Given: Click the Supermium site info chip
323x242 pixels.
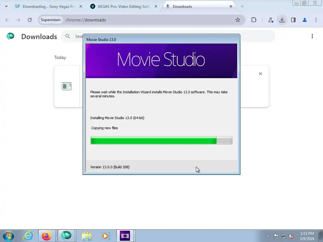Looking at the screenshot, I should (x=50, y=20).
